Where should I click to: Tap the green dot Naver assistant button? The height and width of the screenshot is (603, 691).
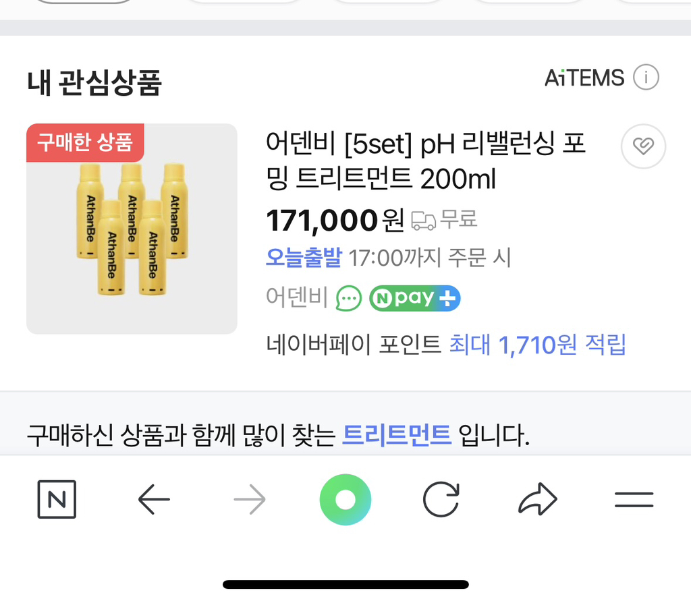pyautogui.click(x=345, y=499)
